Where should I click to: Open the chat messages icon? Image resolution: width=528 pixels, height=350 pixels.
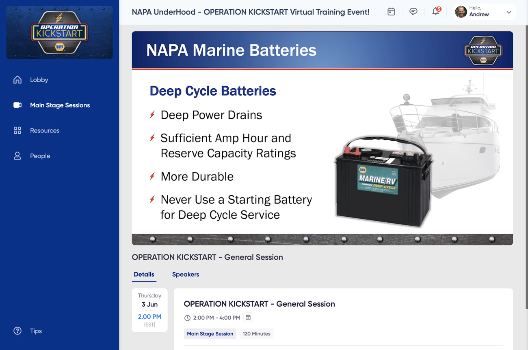point(413,12)
